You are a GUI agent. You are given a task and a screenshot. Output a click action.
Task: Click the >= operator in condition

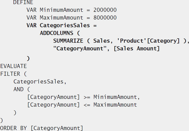pyautogui.click(x=87, y=97)
